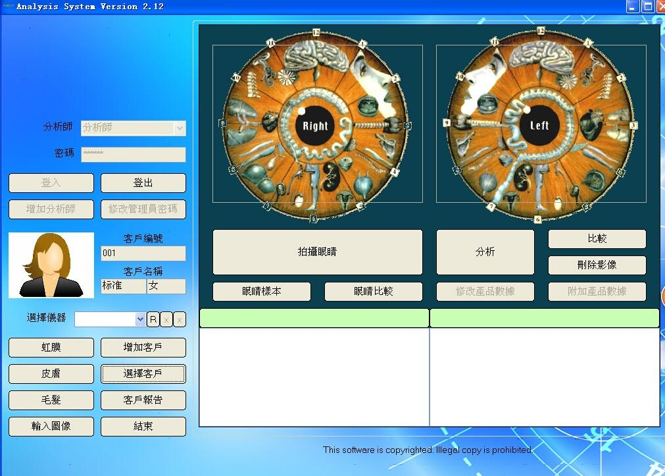The image size is (665, 476).
Task: Click the 分析 analyze button
Action: click(485, 251)
